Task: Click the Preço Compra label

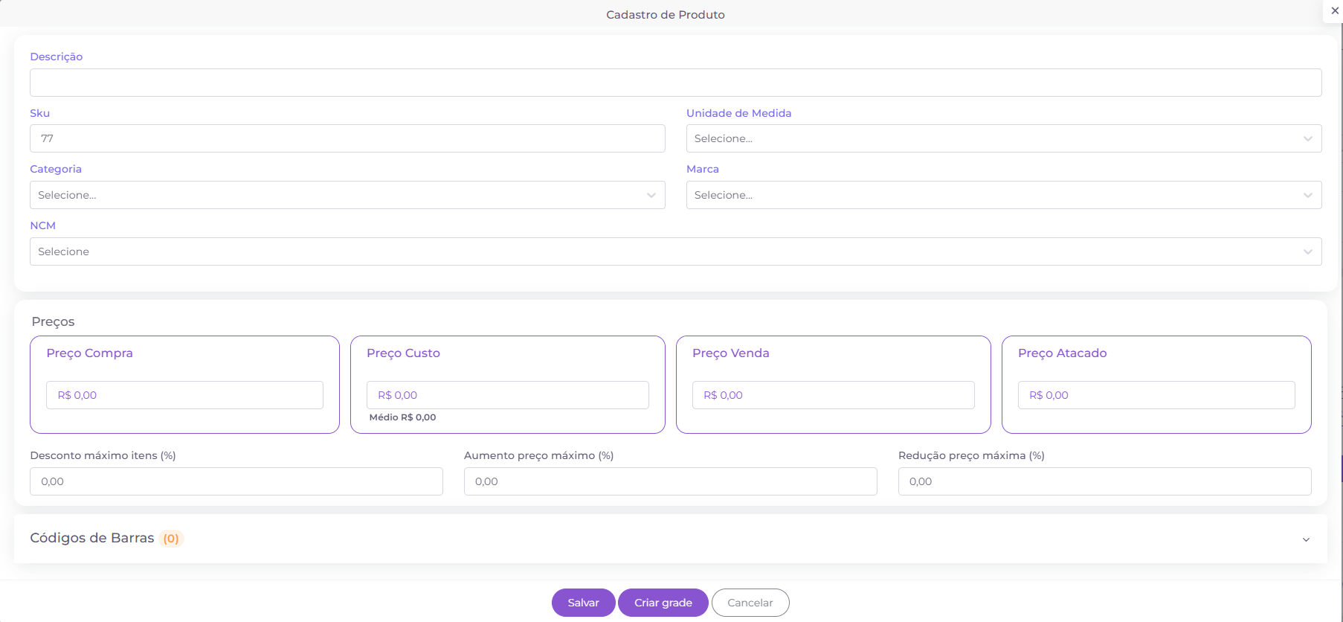Action: click(89, 353)
